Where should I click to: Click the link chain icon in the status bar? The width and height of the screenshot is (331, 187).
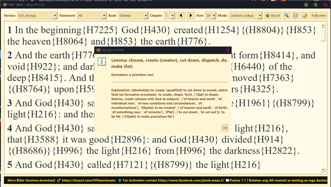point(59,180)
